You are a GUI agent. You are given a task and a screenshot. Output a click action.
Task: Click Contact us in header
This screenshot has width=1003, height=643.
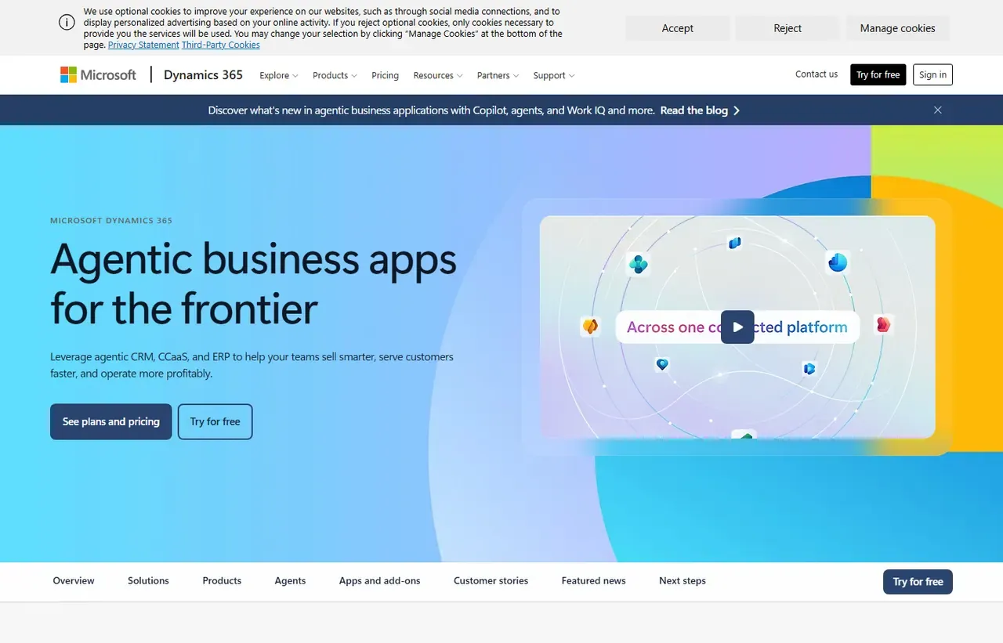tap(817, 74)
